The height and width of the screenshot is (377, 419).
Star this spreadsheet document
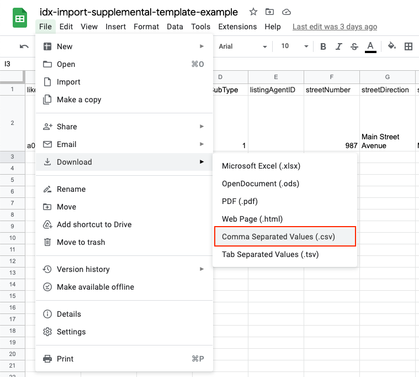coord(253,12)
